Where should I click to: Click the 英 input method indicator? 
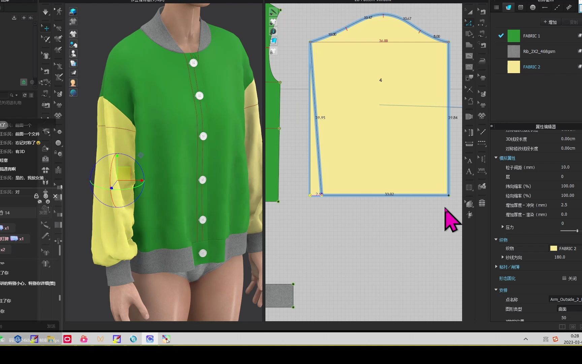click(x=546, y=339)
